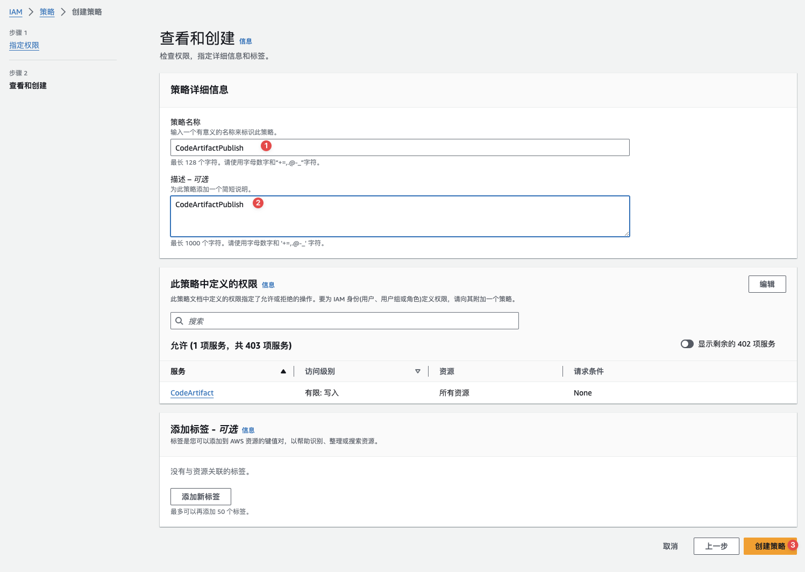Focus the 策略名称 input field
Screen dimensions: 805x572
click(x=400, y=147)
